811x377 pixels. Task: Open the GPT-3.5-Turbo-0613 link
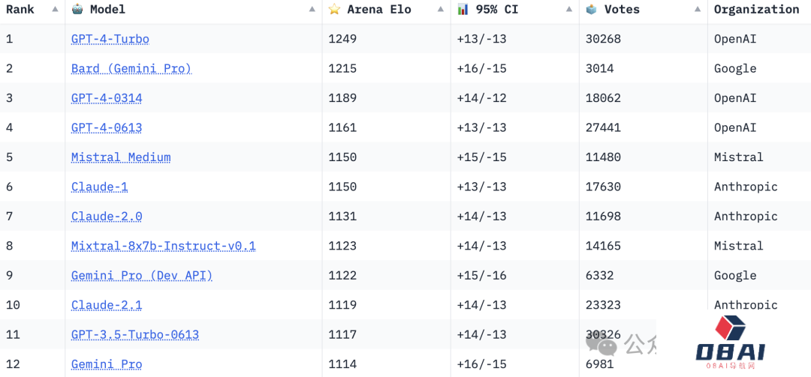coord(134,335)
